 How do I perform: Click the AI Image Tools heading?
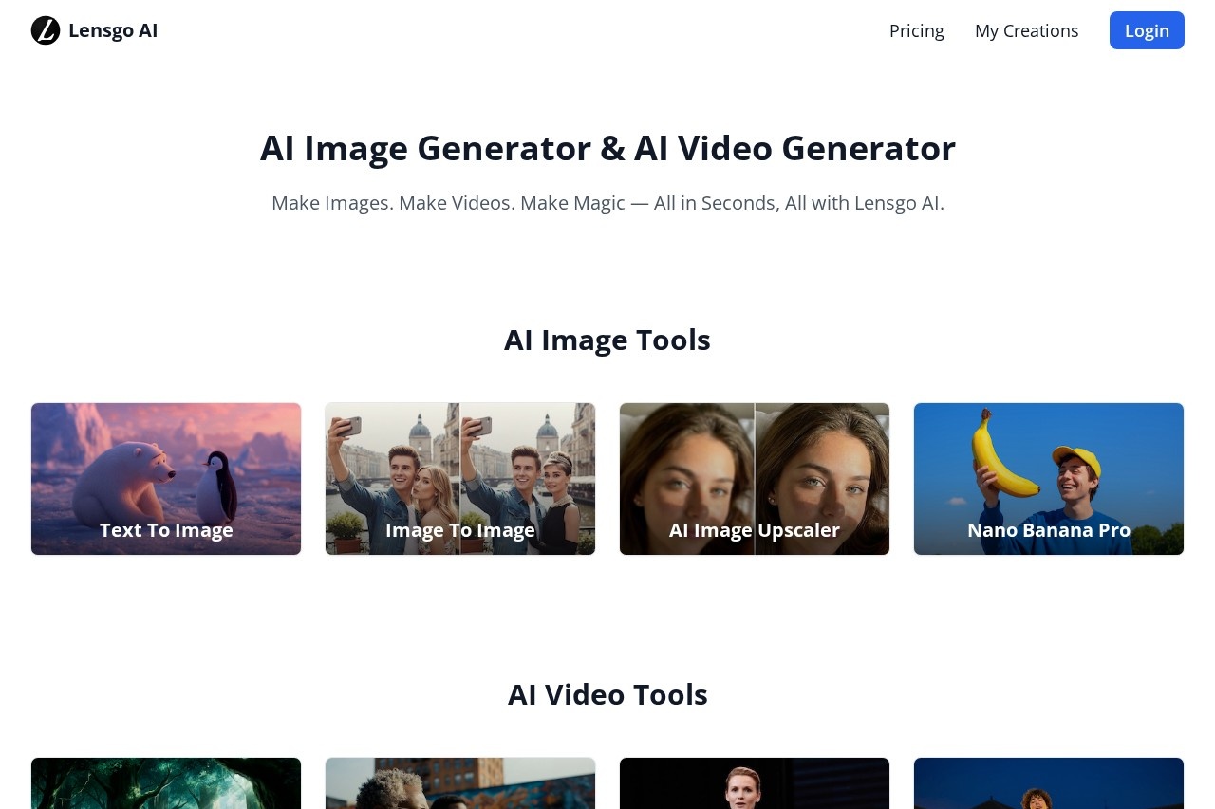point(607,340)
